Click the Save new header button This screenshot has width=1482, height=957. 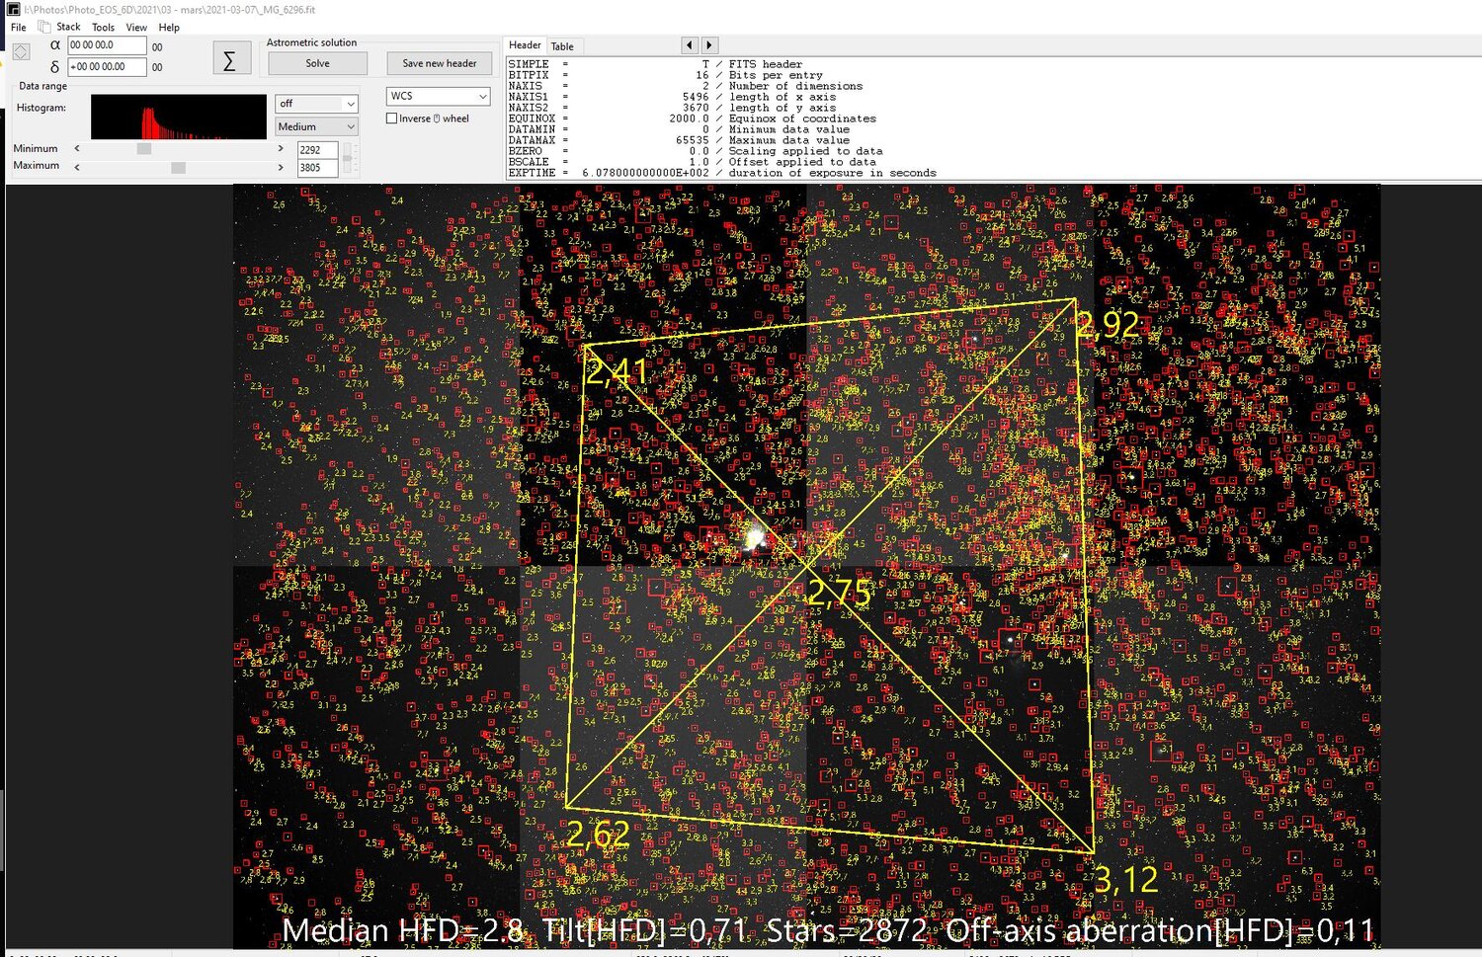point(440,63)
